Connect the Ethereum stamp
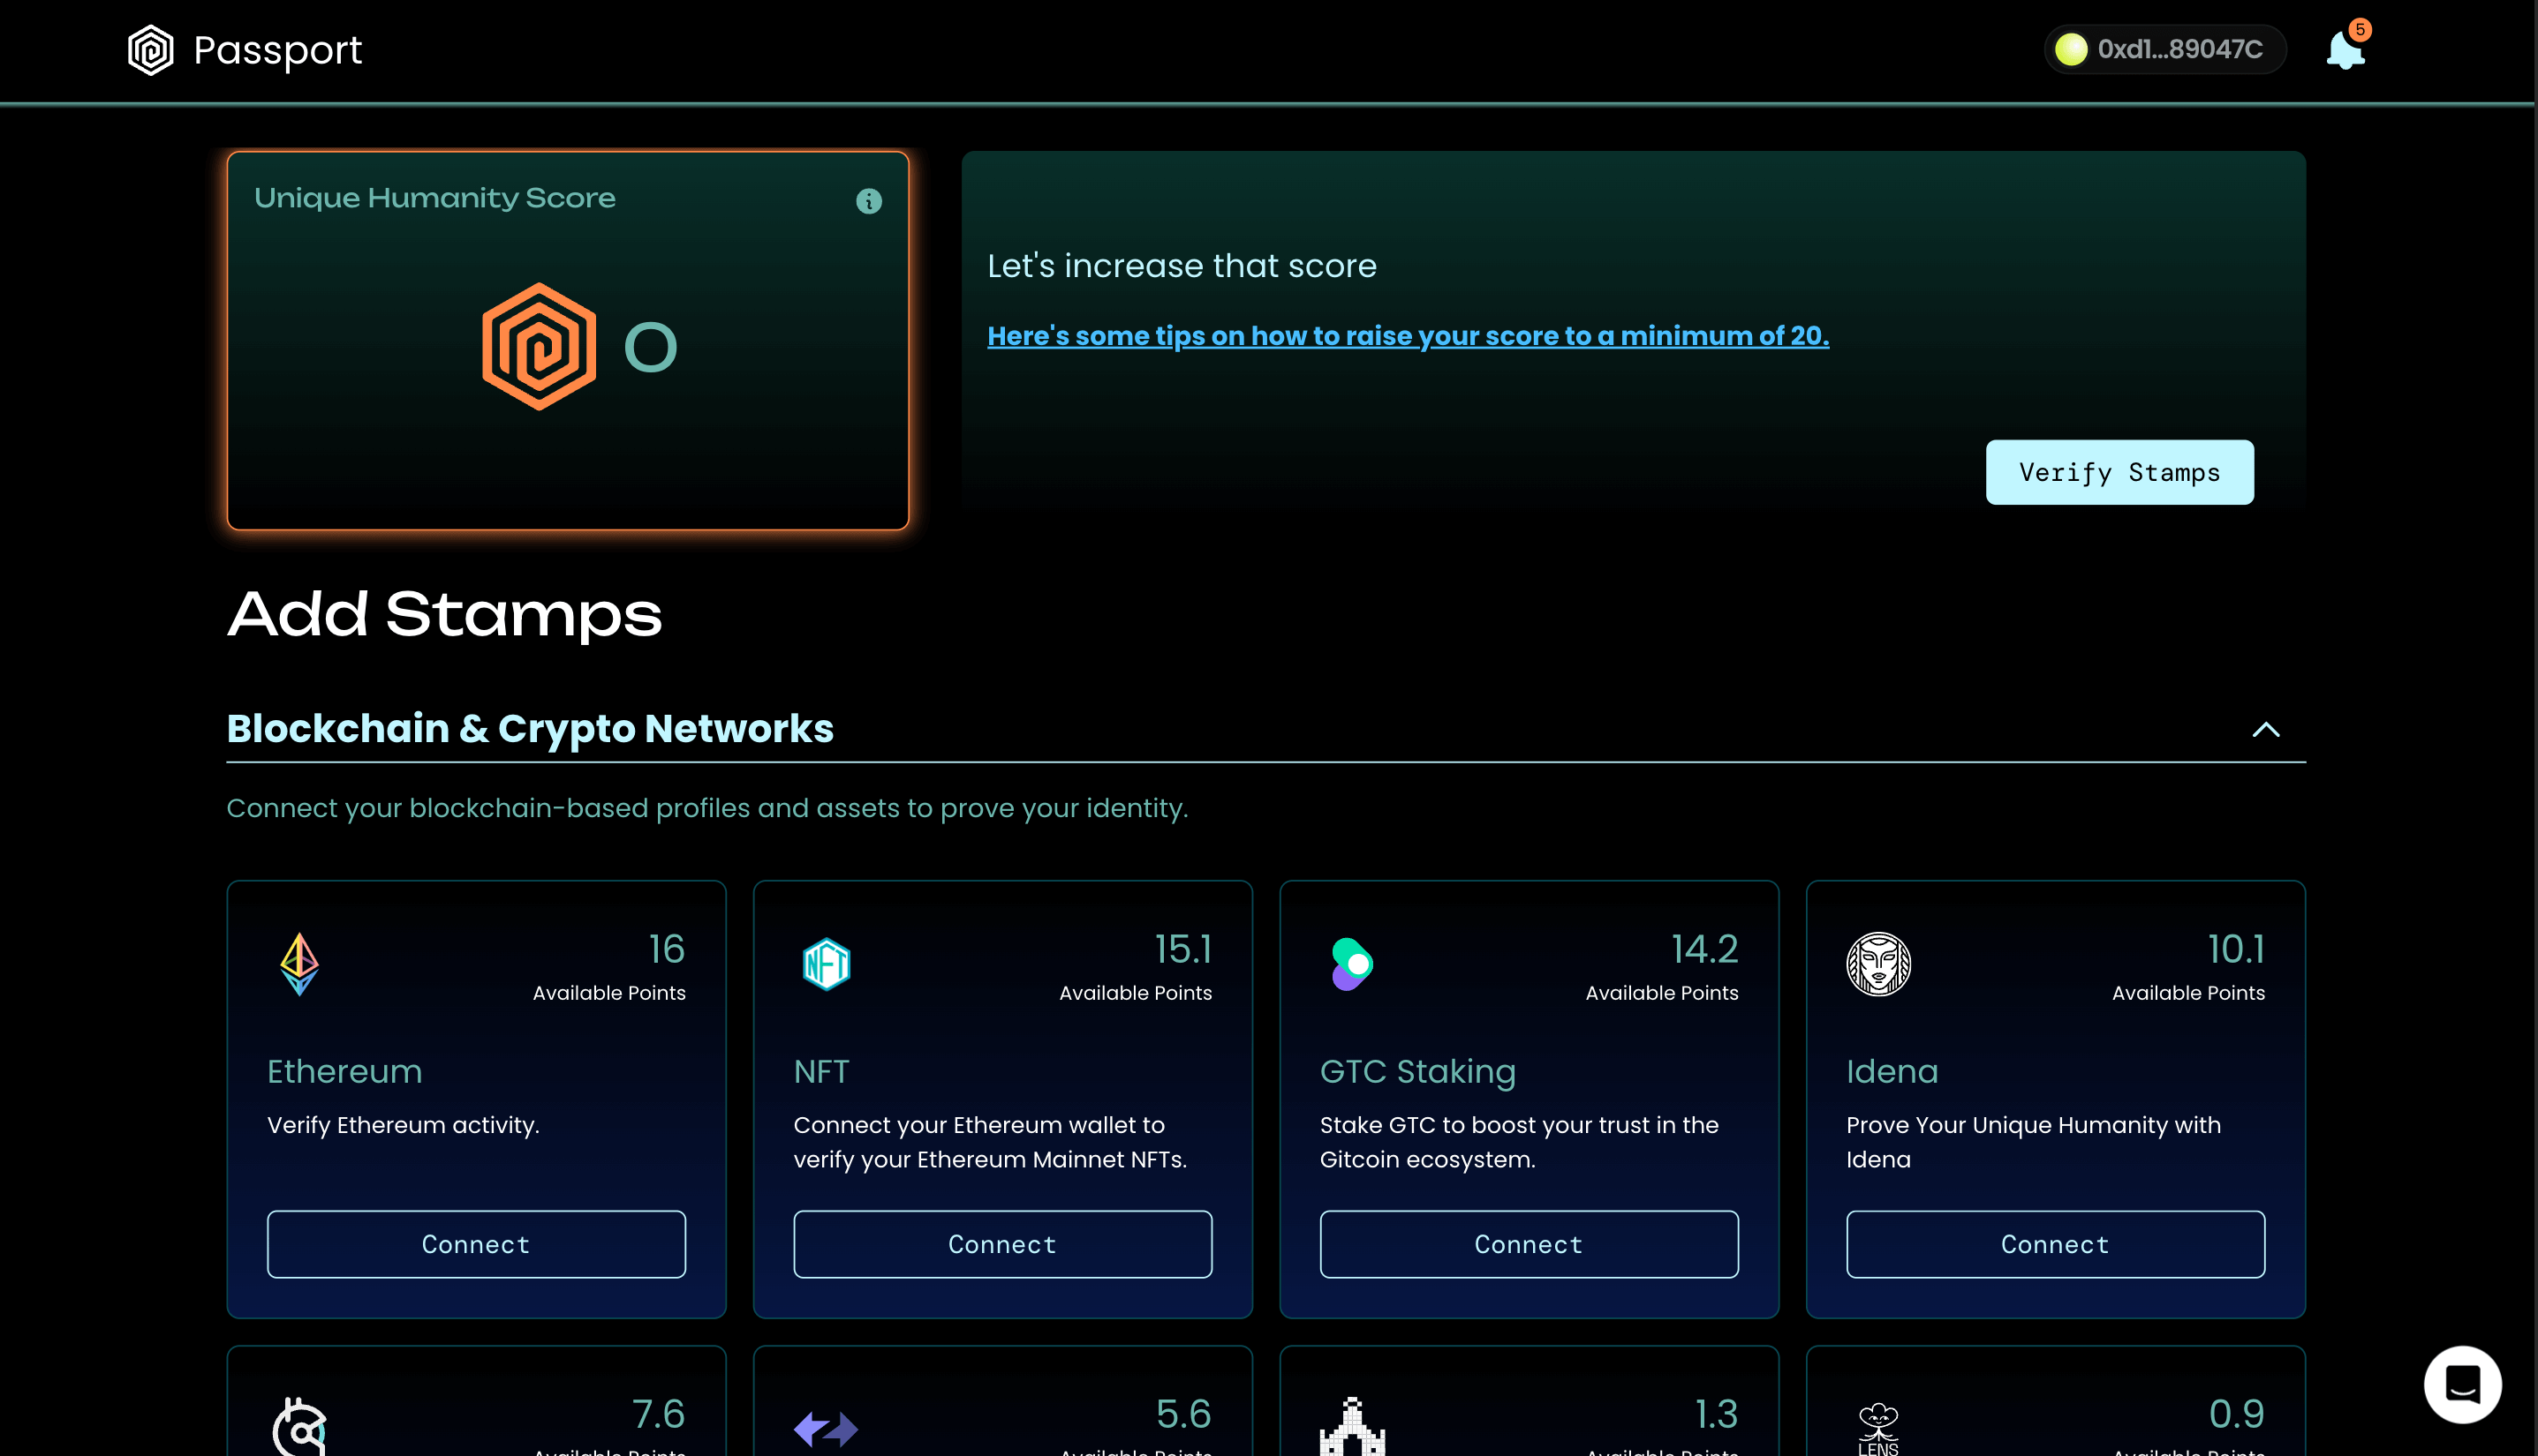This screenshot has height=1456, width=2538. tap(475, 1244)
